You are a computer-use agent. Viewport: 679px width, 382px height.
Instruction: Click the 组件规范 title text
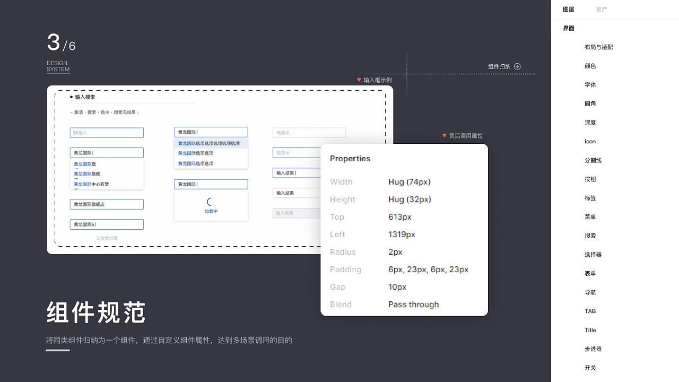(96, 312)
